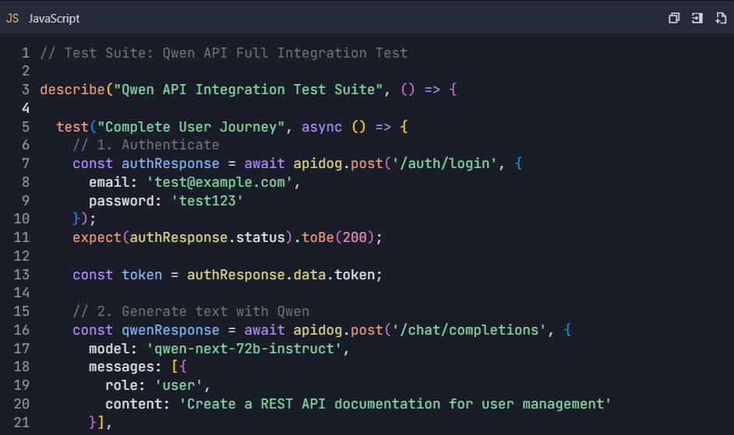Click the async keyword on line 5
This screenshot has height=435, width=734.
pyautogui.click(x=322, y=127)
